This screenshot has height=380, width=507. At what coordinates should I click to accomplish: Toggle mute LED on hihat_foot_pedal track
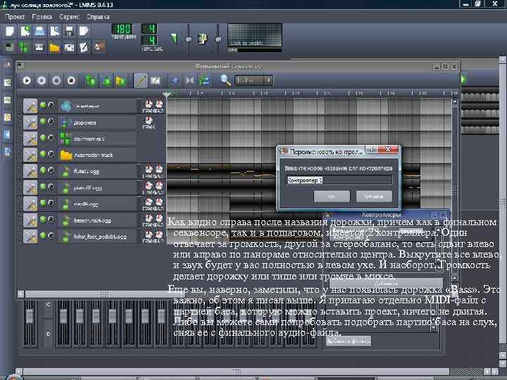click(43, 236)
